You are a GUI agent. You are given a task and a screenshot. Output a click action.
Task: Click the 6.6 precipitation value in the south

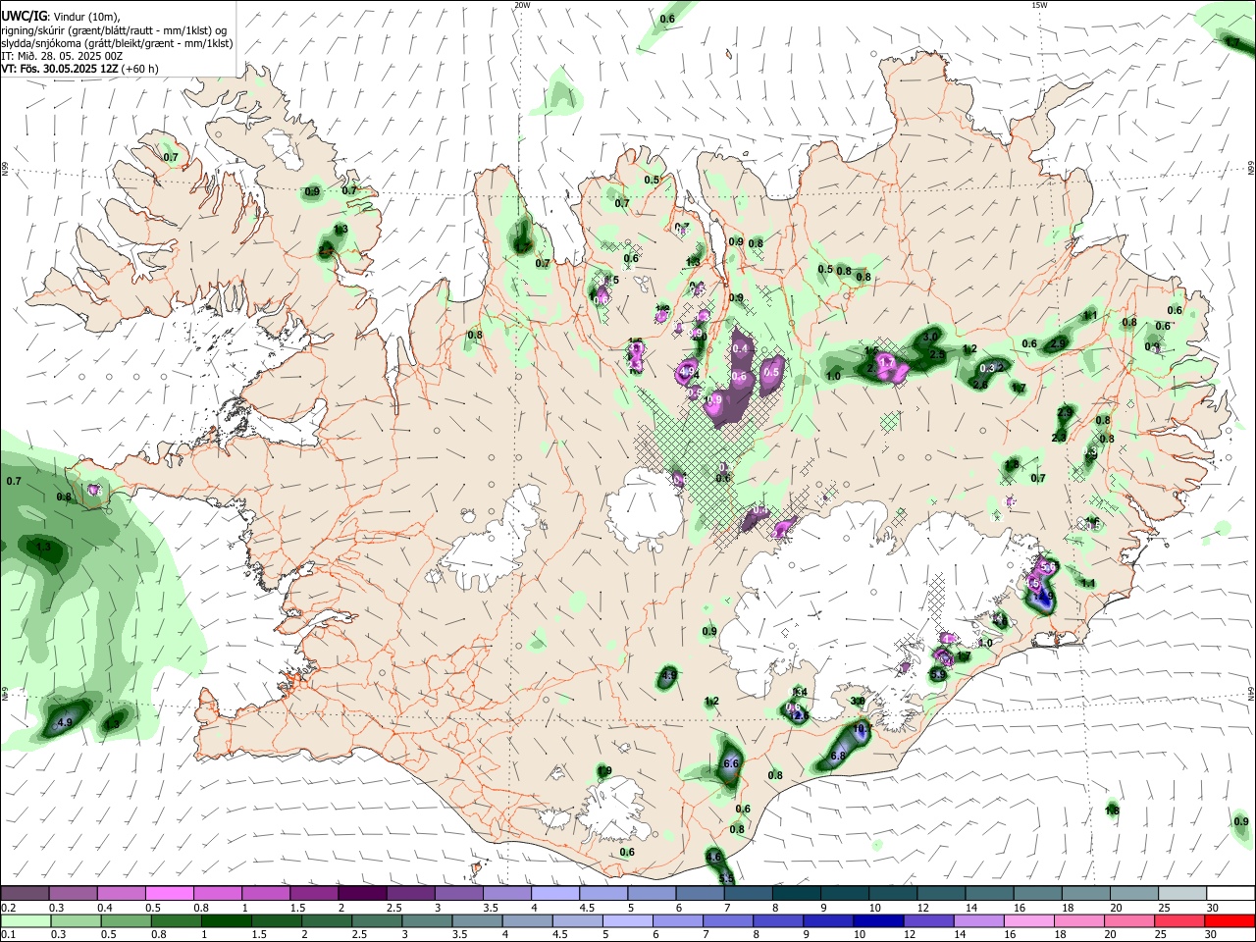730,763
